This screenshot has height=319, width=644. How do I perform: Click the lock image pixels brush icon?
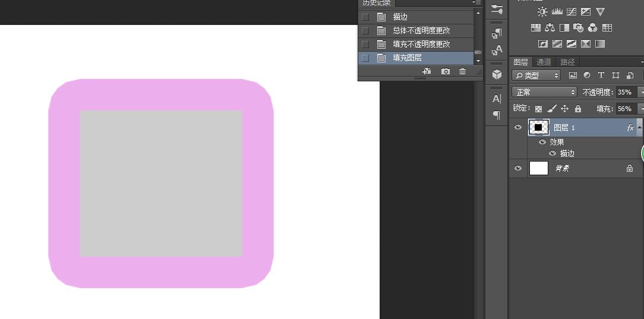551,109
